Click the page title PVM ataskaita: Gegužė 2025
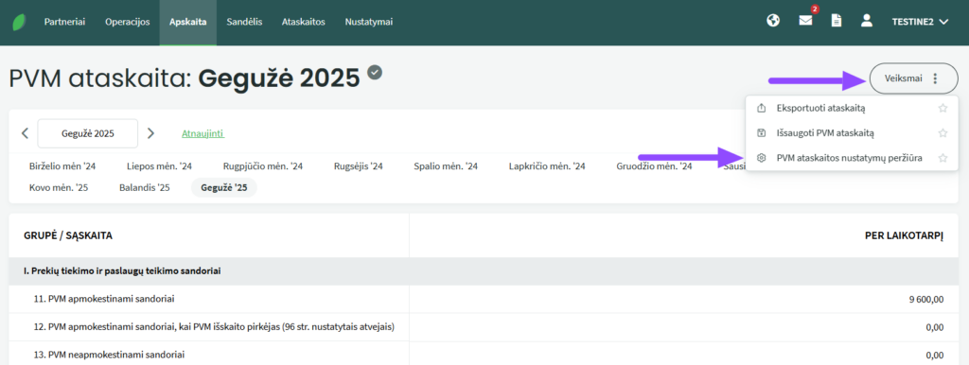 tap(185, 78)
